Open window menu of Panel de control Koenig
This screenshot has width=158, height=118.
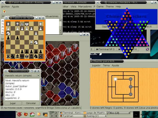[x=3, y=2]
